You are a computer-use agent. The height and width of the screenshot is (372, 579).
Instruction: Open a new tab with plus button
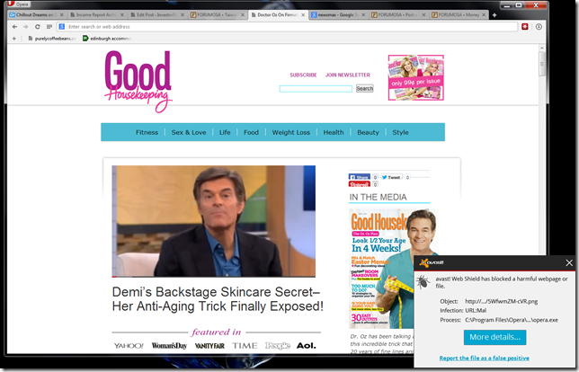pos(494,15)
